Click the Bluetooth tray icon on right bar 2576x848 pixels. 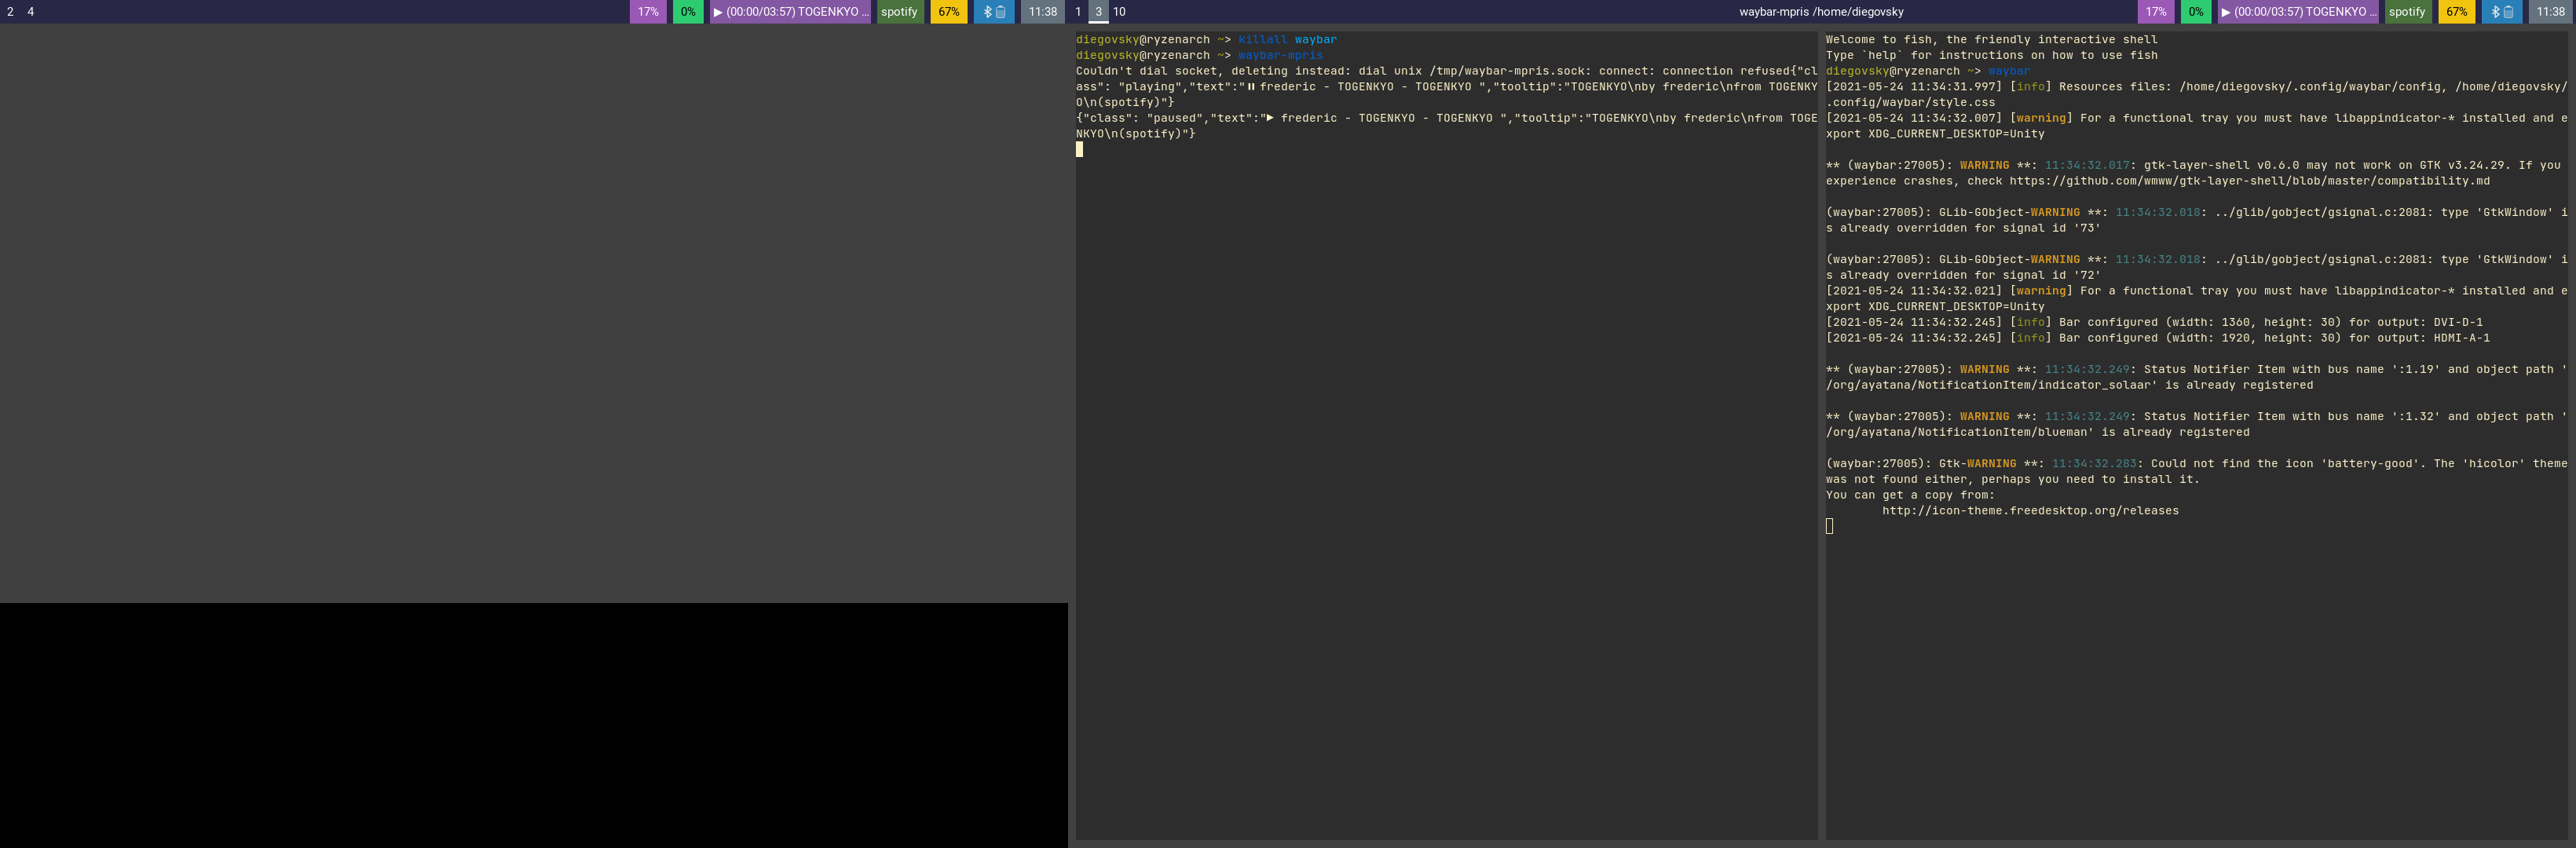2495,12
